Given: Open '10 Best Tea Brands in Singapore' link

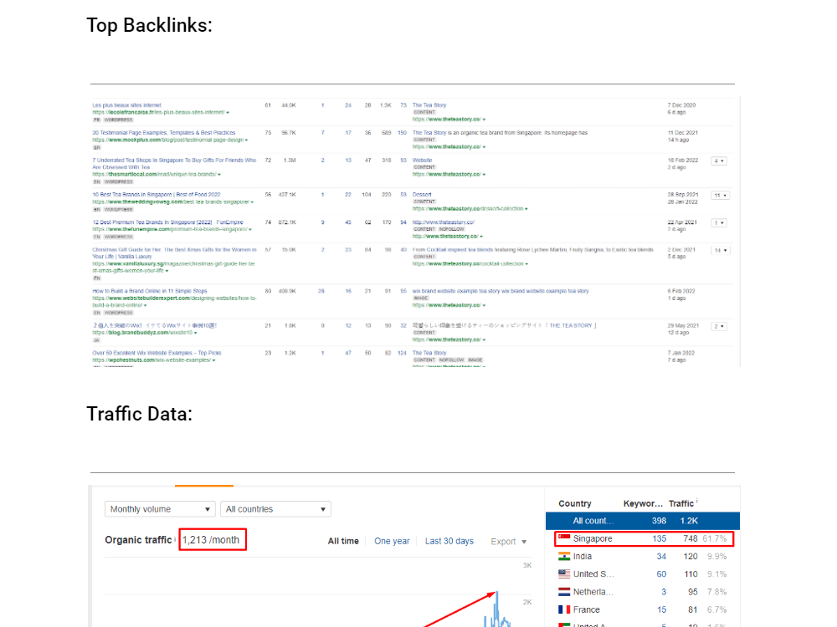Looking at the screenshot, I should pyautogui.click(x=157, y=195).
